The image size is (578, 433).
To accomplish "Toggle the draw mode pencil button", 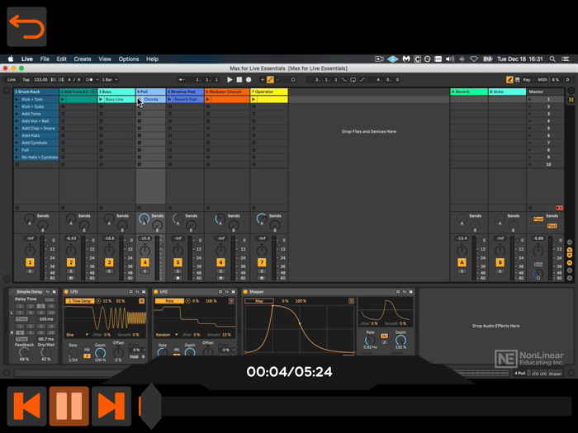I will click(x=509, y=79).
